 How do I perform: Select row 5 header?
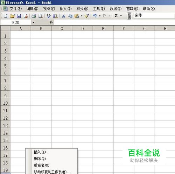(x=5, y=65)
